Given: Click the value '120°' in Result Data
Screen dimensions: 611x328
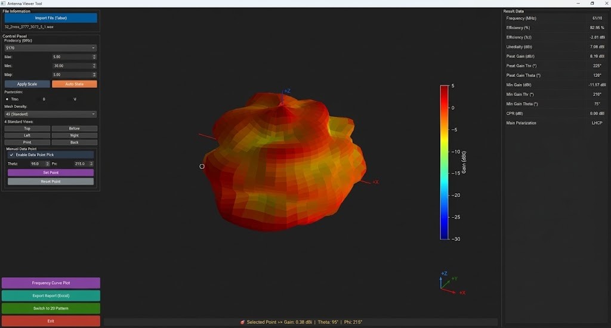Looking at the screenshot, I should (x=597, y=75).
